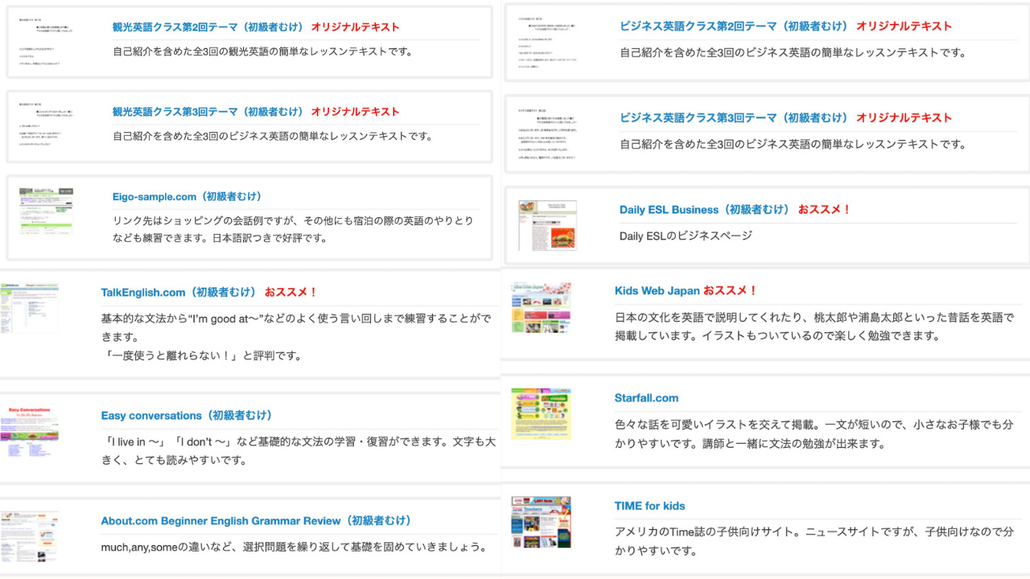Click the おススメ！ label beside Kids Web Japan
Screen dimensions: 1030x579
click(731, 290)
